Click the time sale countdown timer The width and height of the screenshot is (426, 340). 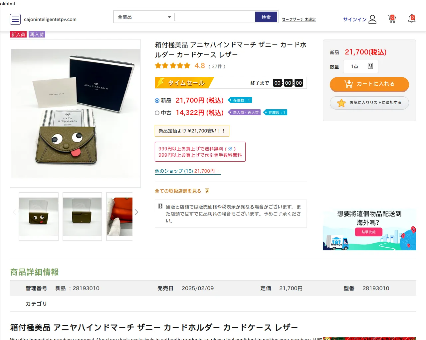(288, 83)
